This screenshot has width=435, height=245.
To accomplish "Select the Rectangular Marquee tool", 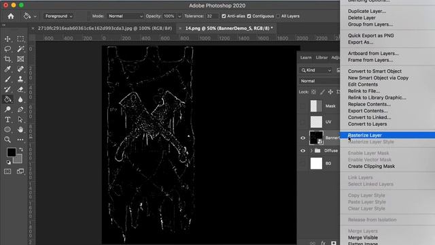I will pos(20,39).
